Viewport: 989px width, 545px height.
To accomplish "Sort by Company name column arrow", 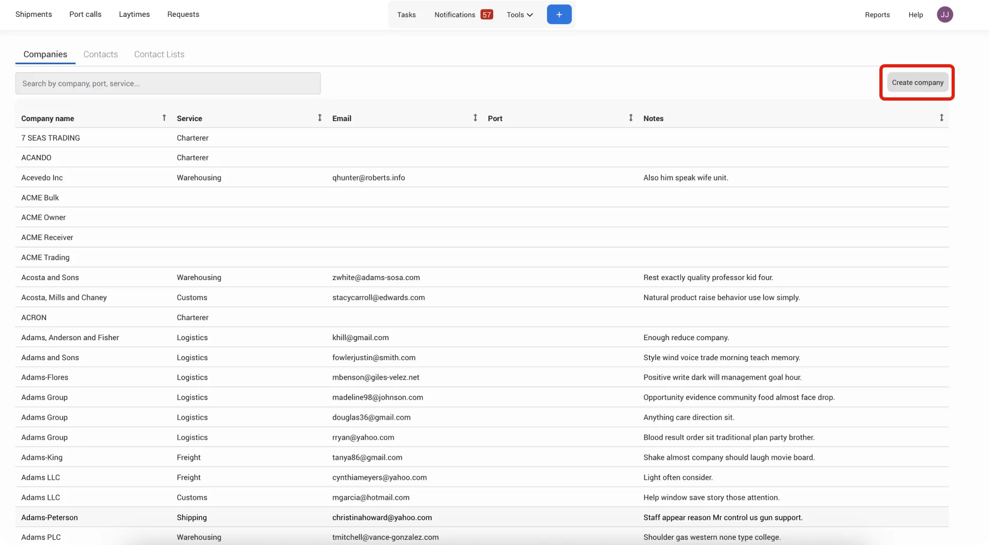I will 164,118.
